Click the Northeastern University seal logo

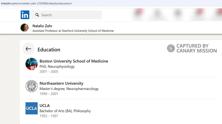coord(31,86)
